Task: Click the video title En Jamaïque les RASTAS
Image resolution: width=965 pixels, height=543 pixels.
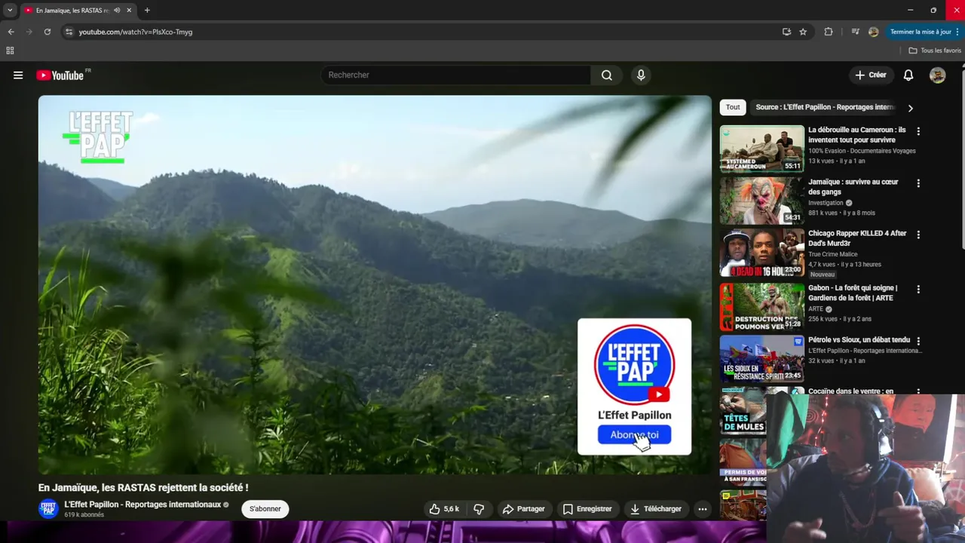Action: coord(143,488)
